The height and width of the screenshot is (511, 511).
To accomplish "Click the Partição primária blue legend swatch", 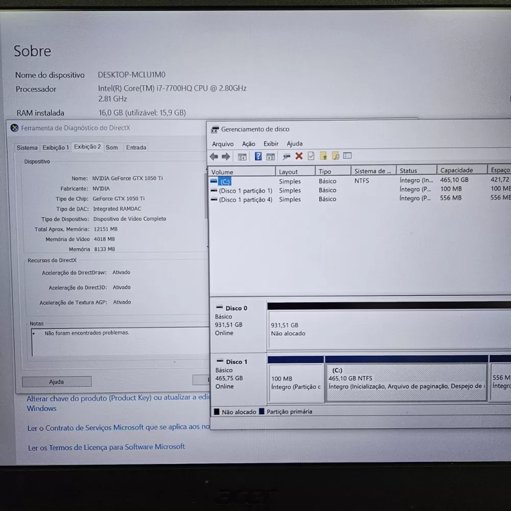I will click(261, 411).
